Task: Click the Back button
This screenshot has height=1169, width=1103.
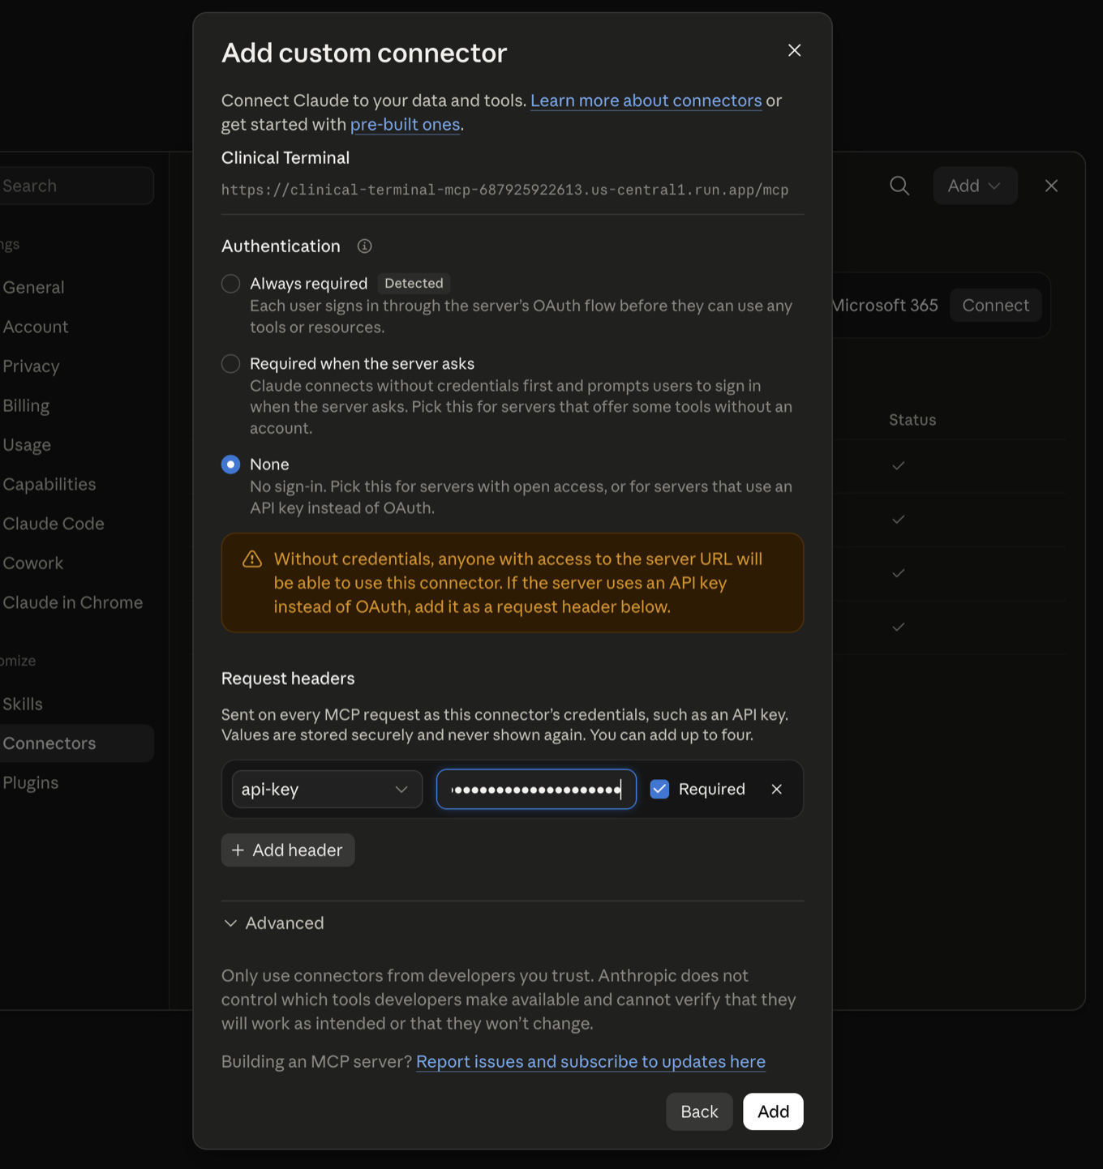Action: 699,1111
